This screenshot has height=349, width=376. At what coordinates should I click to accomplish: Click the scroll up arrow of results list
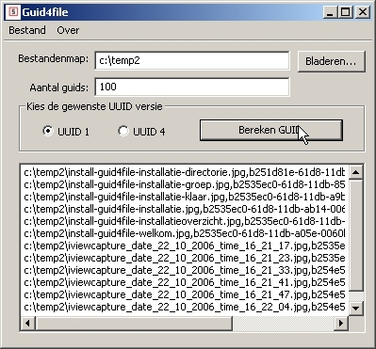[356, 172]
